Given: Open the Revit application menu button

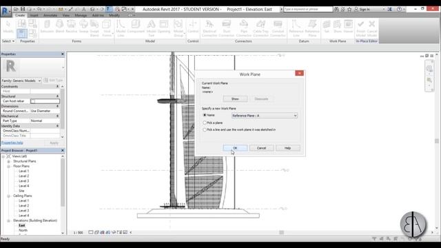Looking at the screenshot, I should click(6, 11).
